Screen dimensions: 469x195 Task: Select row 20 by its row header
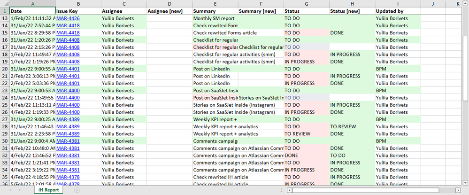(x=5, y=69)
